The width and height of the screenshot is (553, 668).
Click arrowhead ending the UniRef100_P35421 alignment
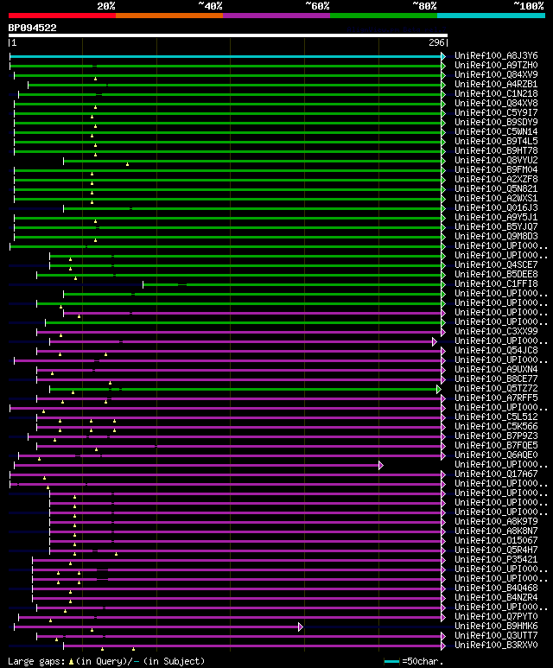click(x=443, y=560)
